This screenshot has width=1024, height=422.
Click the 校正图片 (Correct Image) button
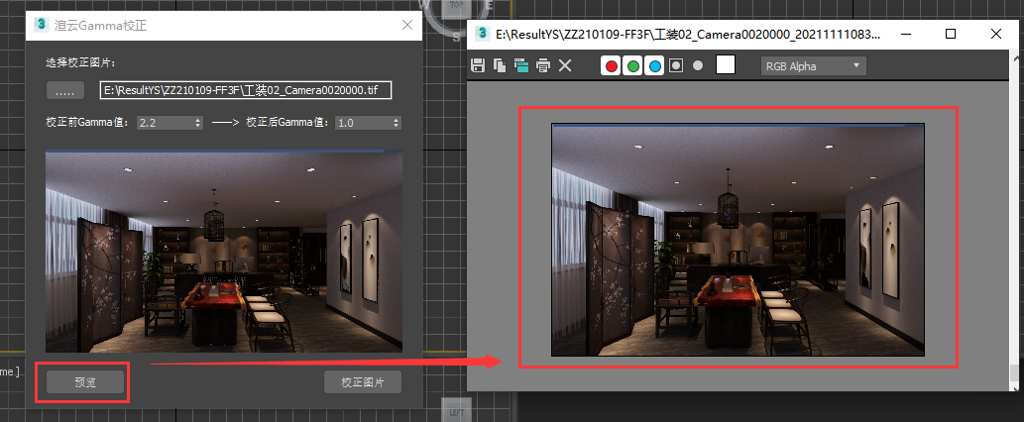tap(362, 382)
